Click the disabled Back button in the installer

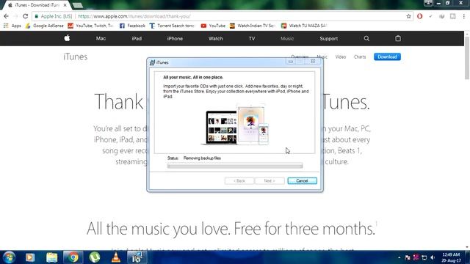(239, 181)
